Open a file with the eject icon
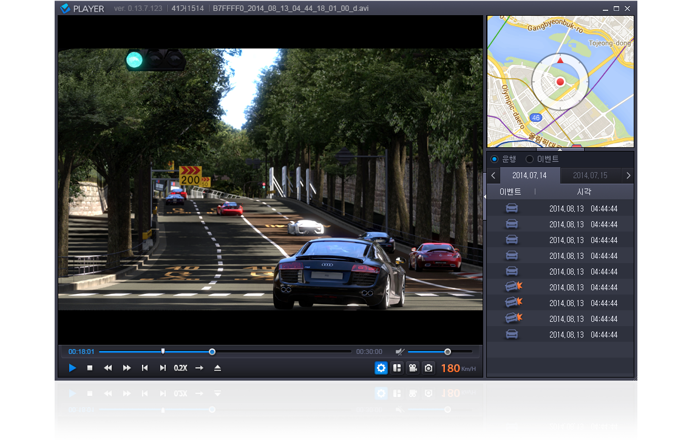 (217, 368)
